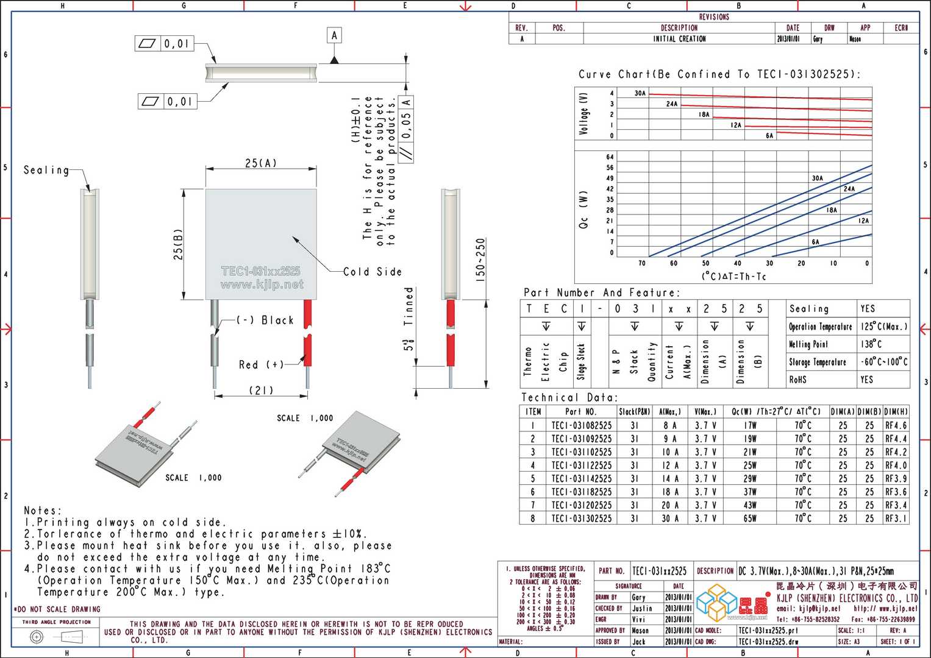This screenshot has height=658, width=931.
Task: Select the 'INITIAL CREATION' revision description
Action: click(679, 38)
